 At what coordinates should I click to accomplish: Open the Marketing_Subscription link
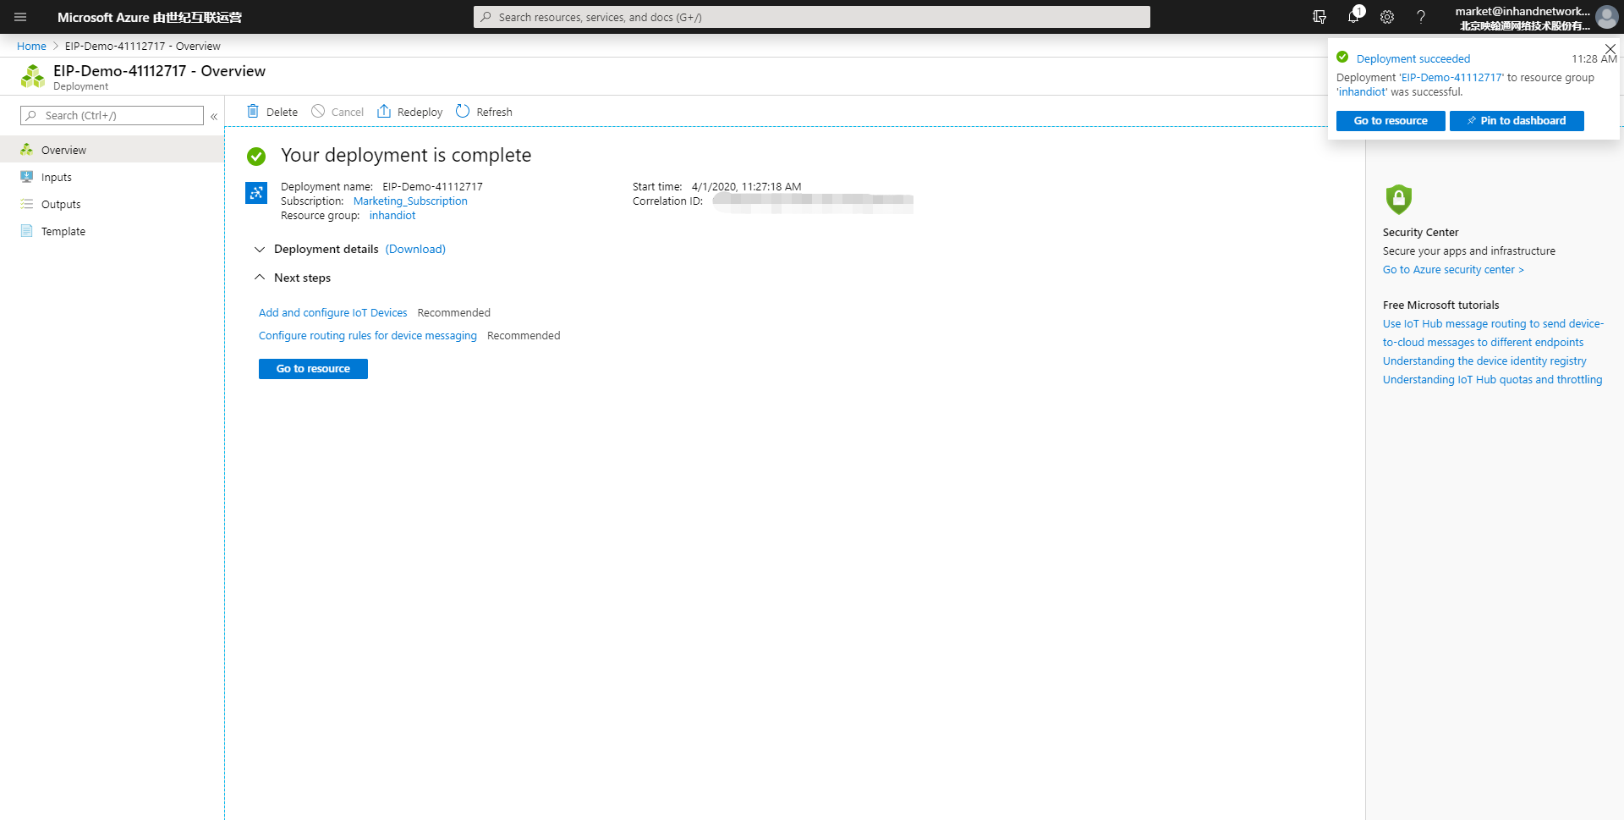tap(410, 201)
